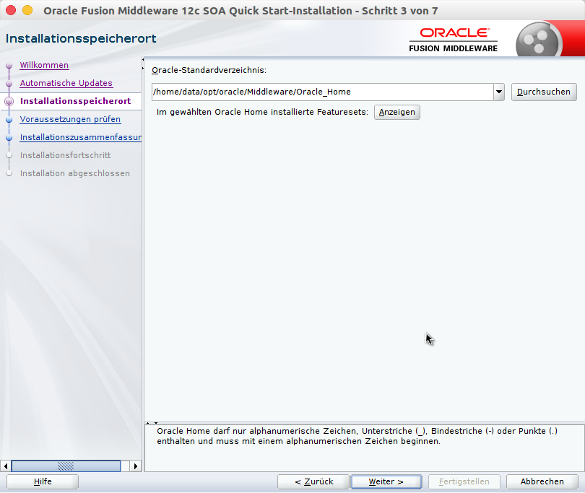Viewport: 585px width, 493px height.
Task: Click Weiter to proceed
Action: (386, 481)
